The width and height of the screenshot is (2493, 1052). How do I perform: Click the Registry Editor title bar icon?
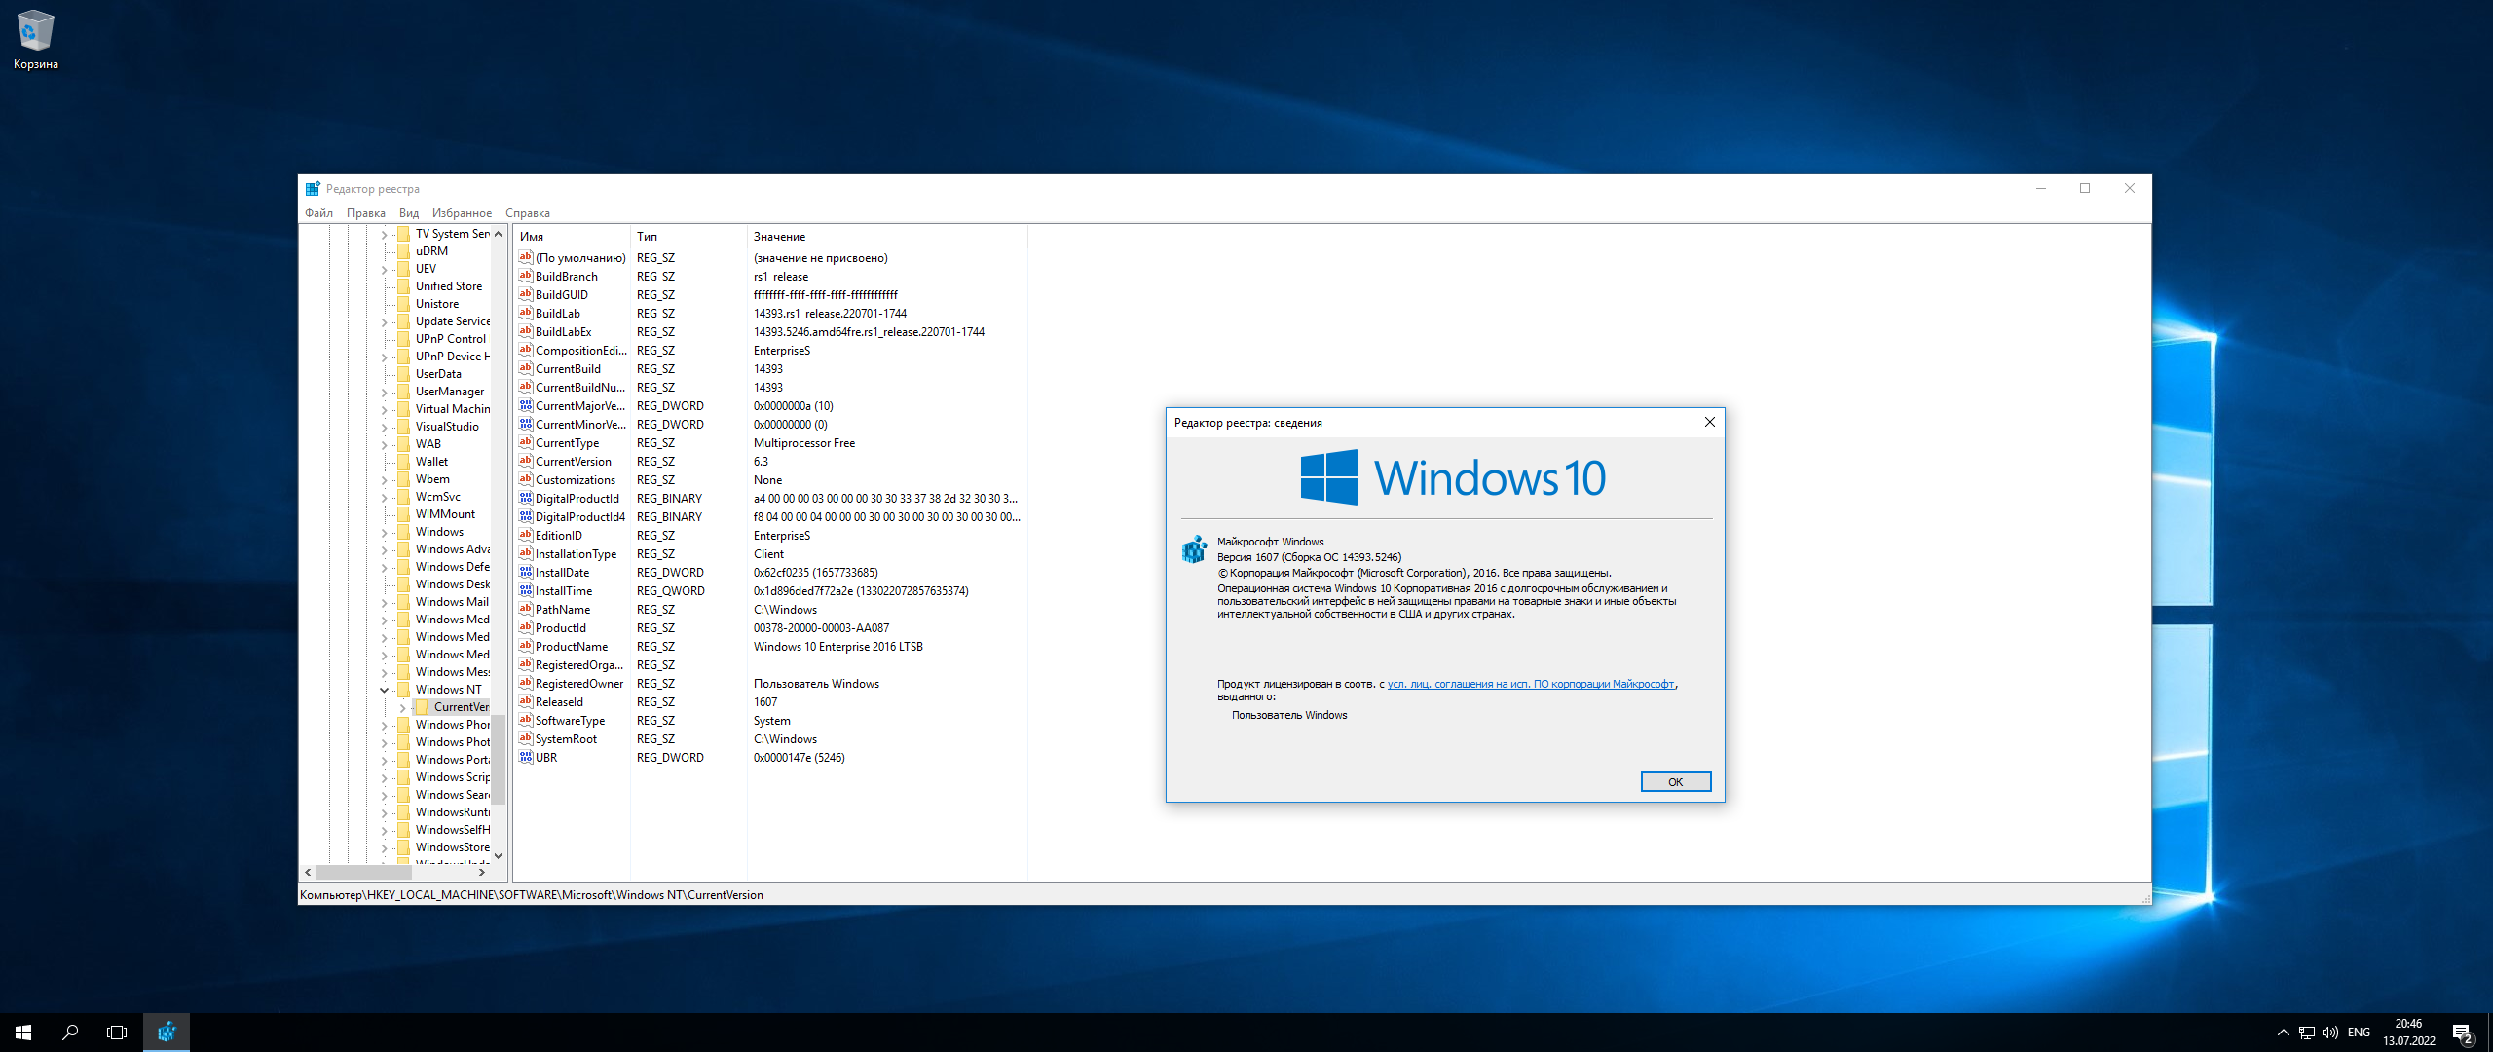point(313,189)
